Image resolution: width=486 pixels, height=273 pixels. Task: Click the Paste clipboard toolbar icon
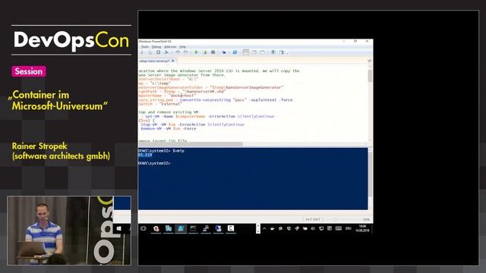click(x=159, y=52)
